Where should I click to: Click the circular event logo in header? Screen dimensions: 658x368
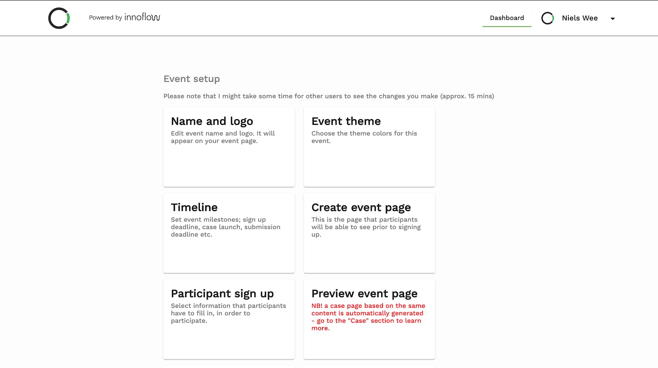[x=59, y=18]
